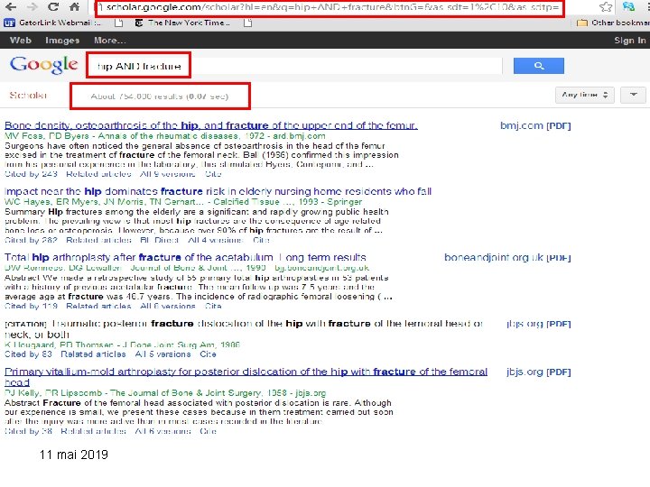Open the Any time dropdown
650x487 pixels.
tap(584, 95)
